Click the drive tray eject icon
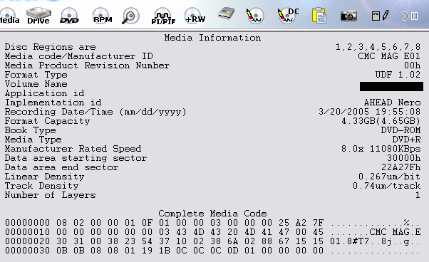The width and height of the screenshot is (429, 262). coord(227,14)
